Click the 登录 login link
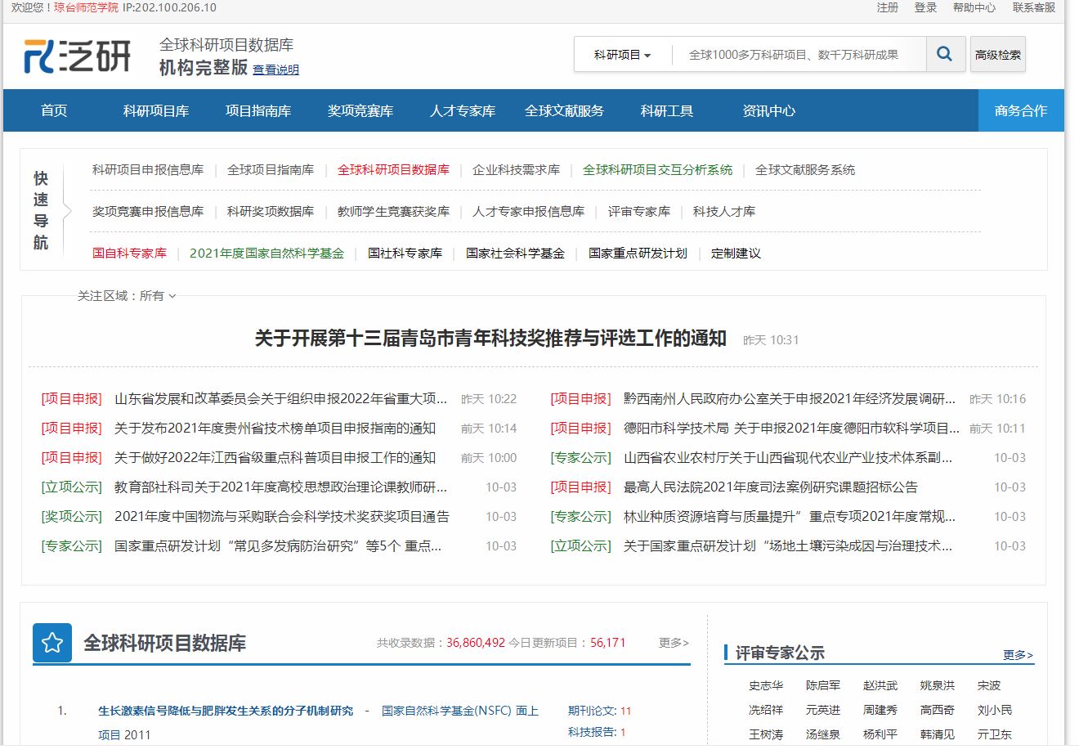Image resolution: width=1079 pixels, height=754 pixels. 925,7
